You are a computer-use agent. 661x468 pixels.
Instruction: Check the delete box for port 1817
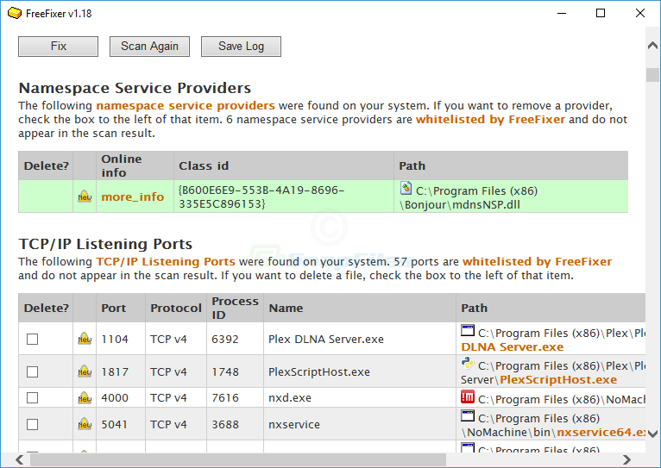[33, 371]
